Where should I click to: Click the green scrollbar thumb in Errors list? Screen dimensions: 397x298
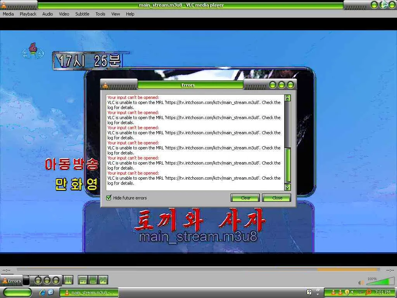pyautogui.click(x=288, y=165)
